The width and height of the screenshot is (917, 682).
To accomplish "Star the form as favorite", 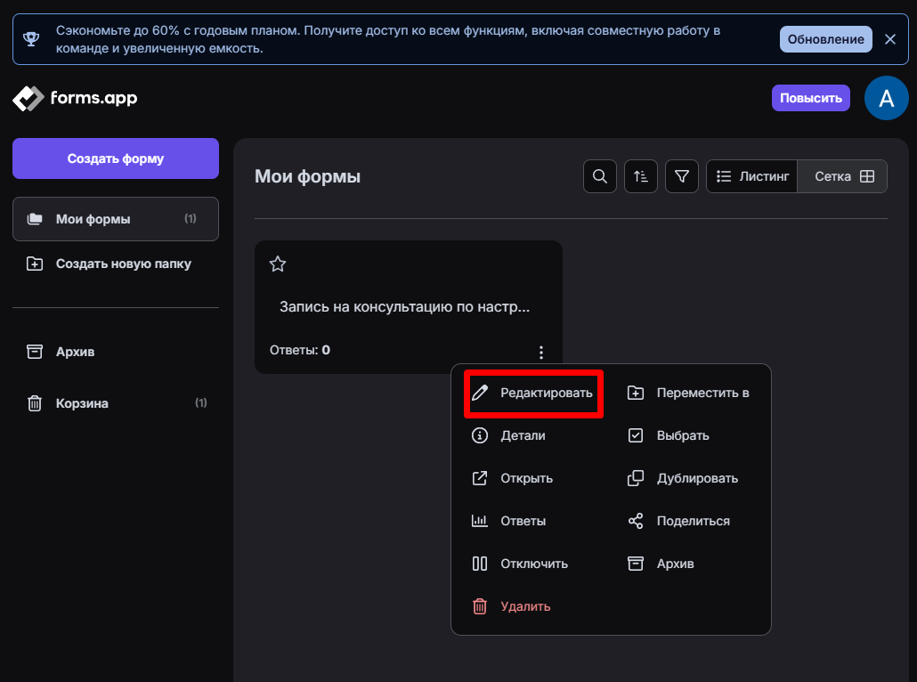I will tap(278, 264).
